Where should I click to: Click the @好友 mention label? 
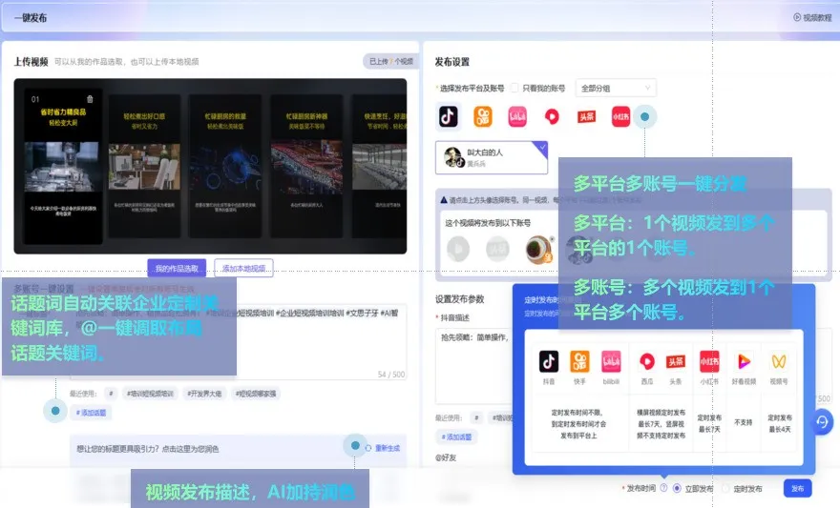(446, 457)
